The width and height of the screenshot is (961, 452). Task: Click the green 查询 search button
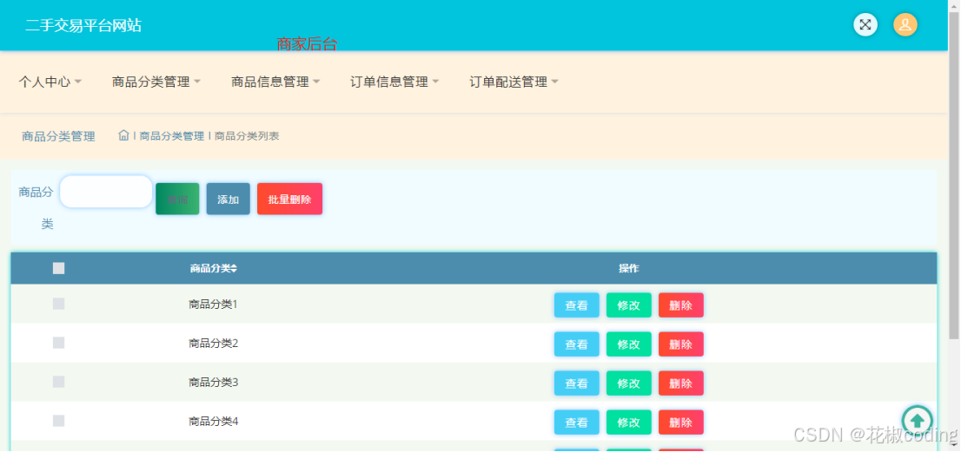tap(178, 199)
